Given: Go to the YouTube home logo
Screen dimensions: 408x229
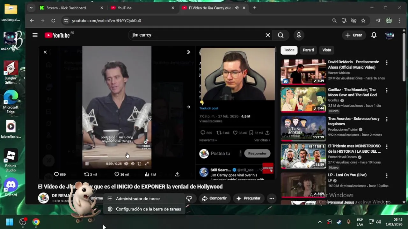Looking at the screenshot, I should pos(57,35).
